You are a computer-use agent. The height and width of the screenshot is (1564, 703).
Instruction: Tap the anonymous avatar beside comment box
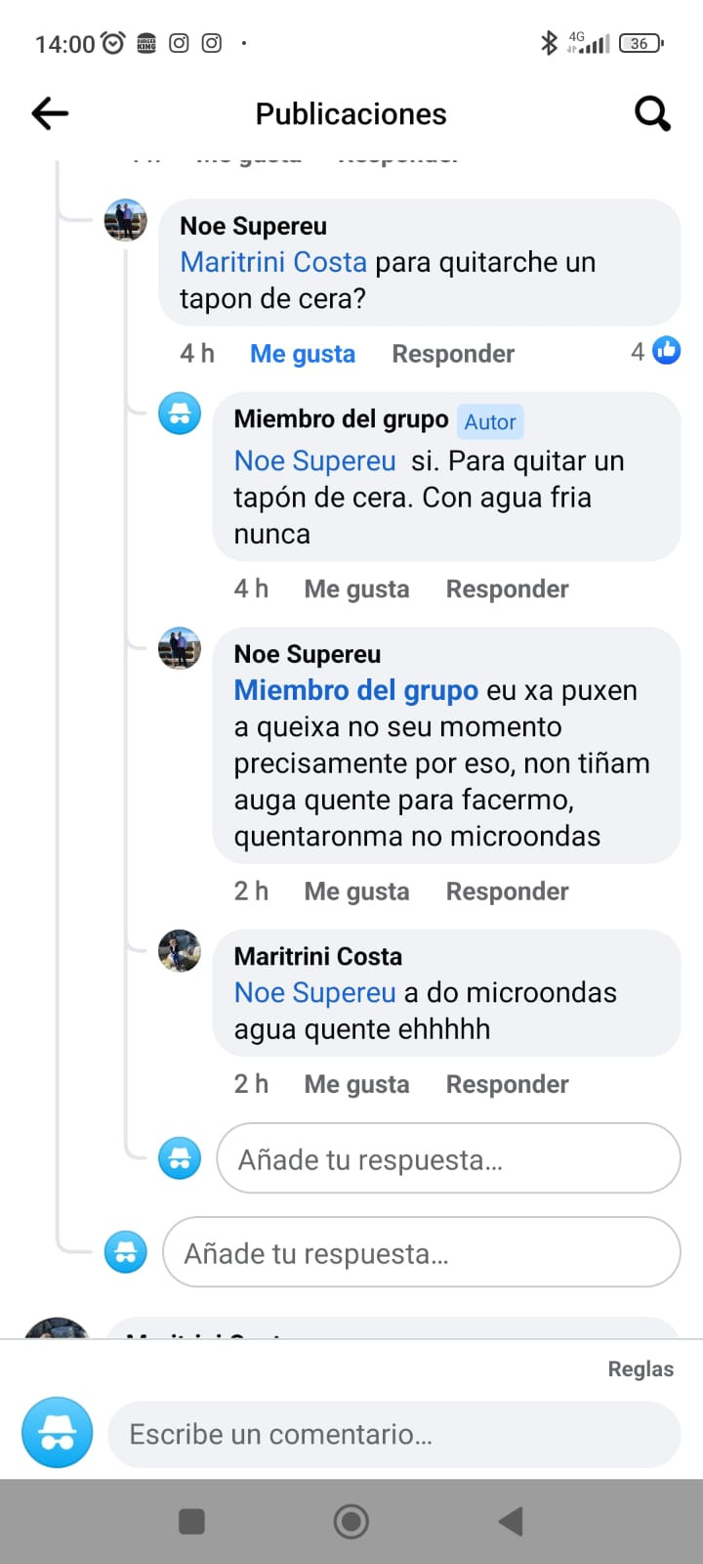58,1432
